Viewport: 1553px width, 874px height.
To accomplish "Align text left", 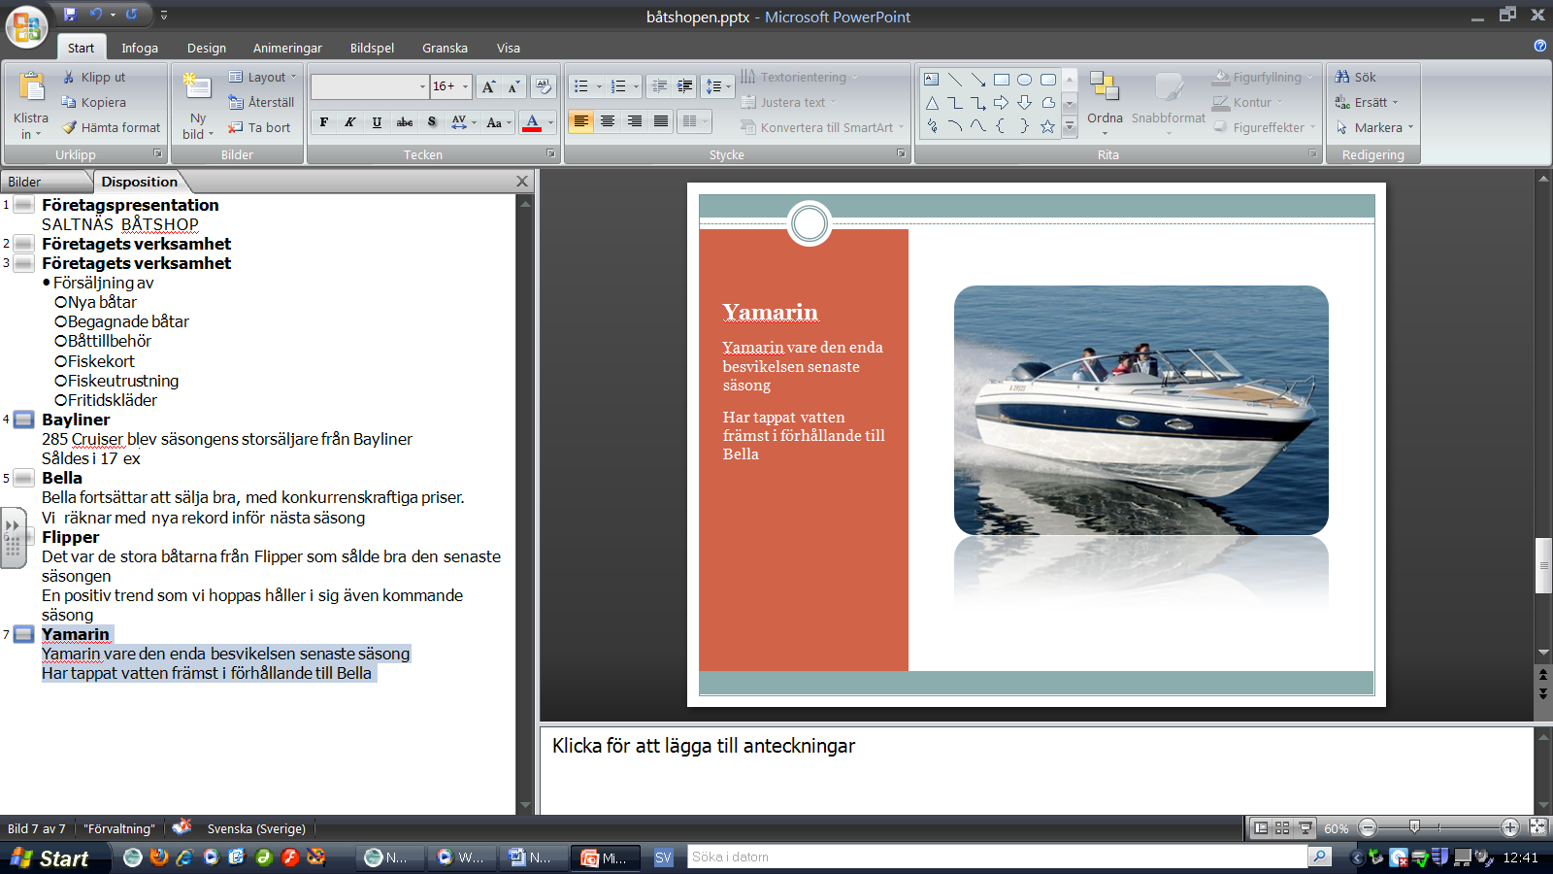I will click(x=580, y=121).
